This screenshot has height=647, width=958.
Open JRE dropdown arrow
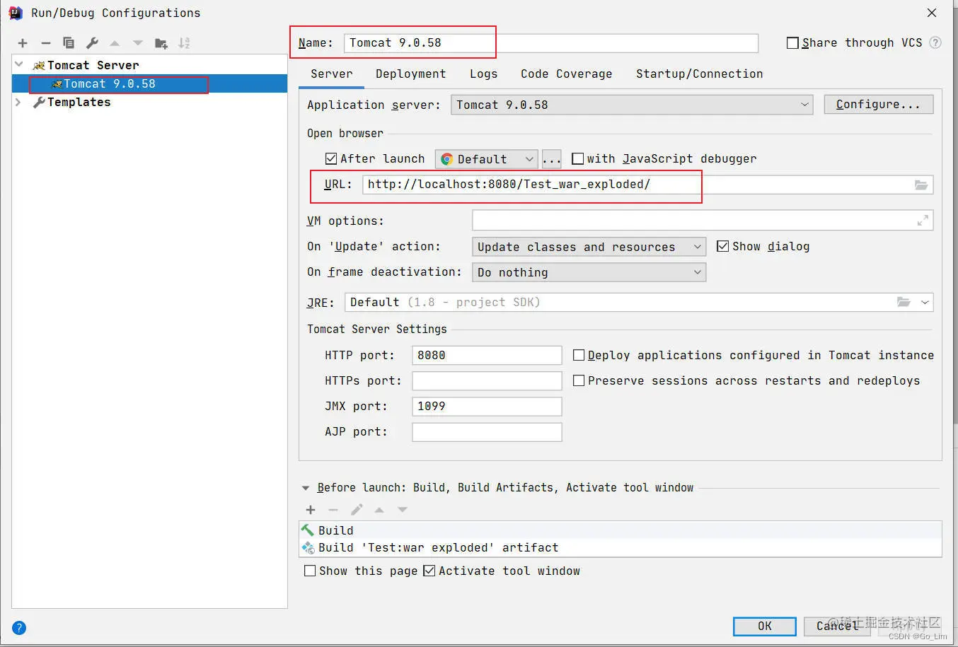(x=925, y=302)
